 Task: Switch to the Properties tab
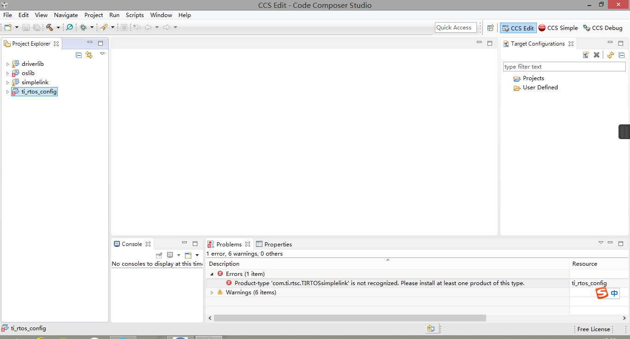(274, 244)
